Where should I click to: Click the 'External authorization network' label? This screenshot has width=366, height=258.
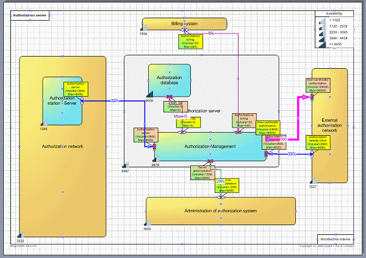[x=329, y=125]
